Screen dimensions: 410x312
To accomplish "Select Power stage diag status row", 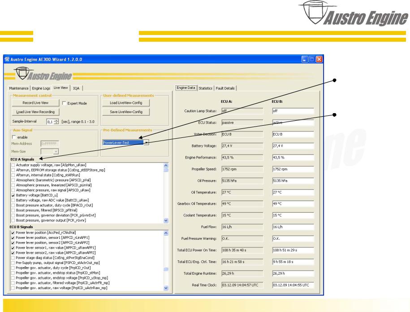I will 55,258.
